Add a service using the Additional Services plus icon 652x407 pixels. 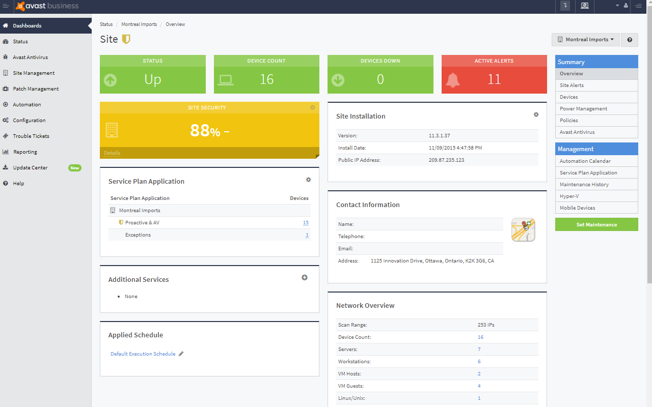[x=305, y=277]
